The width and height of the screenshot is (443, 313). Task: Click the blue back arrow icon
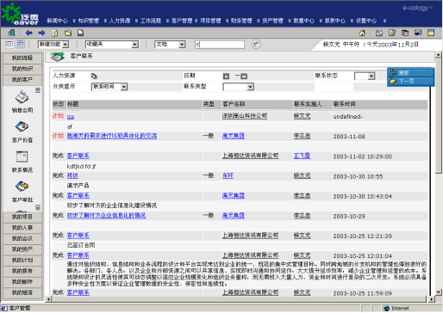tap(28, 33)
